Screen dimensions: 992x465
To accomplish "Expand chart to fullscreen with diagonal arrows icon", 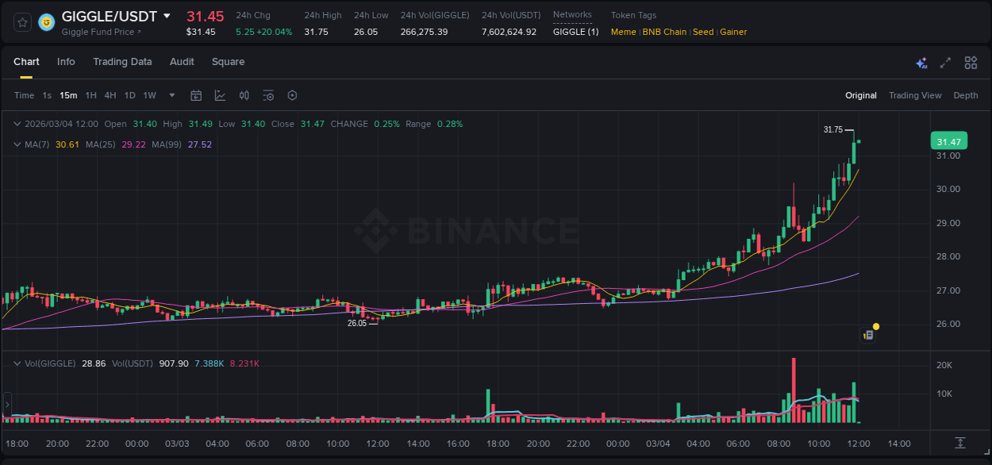I will 944,62.
